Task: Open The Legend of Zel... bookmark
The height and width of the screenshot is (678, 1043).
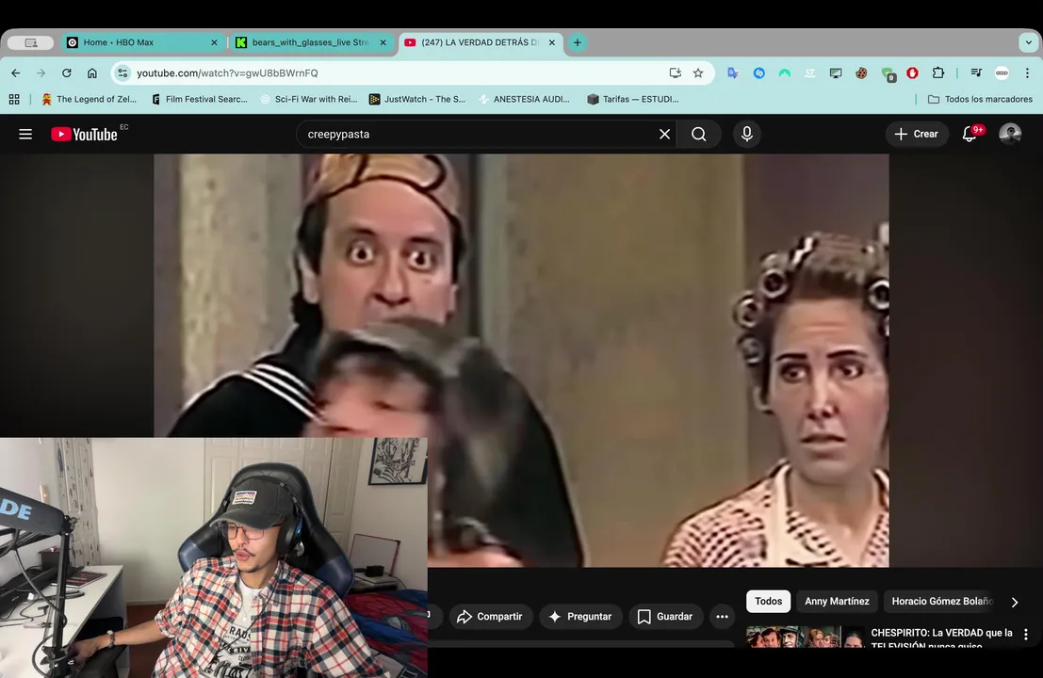Action: 90,99
